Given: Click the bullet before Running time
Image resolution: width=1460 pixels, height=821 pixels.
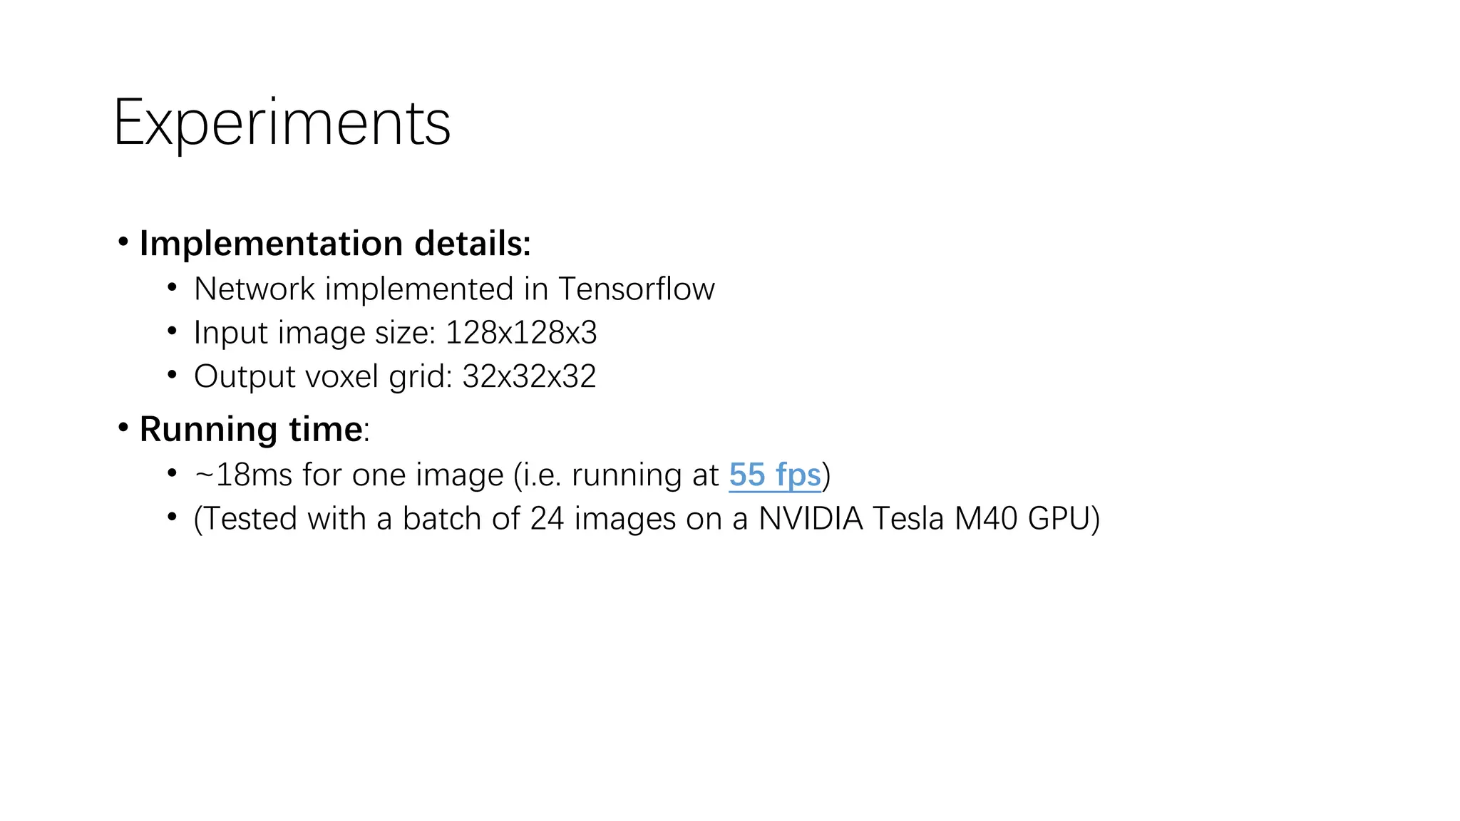Looking at the screenshot, I should [123, 428].
